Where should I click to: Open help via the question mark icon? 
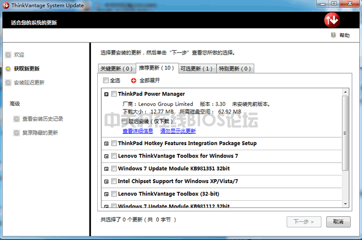(x=333, y=35)
